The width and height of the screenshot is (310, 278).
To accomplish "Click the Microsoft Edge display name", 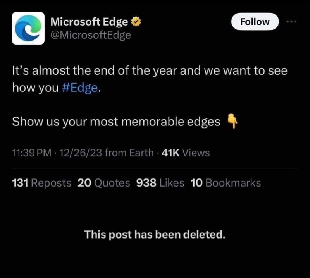I will click(89, 22).
